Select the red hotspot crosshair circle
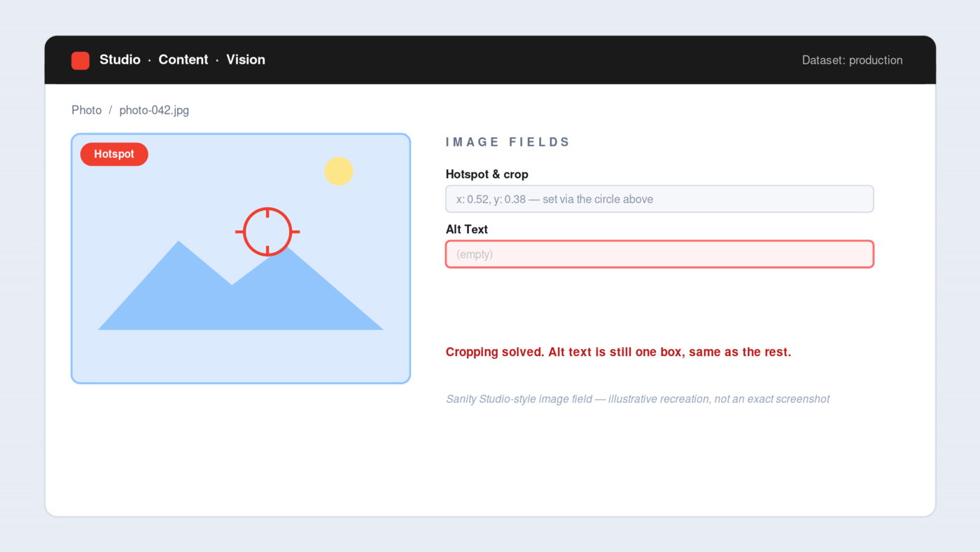Image resolution: width=980 pixels, height=552 pixels. tap(267, 232)
